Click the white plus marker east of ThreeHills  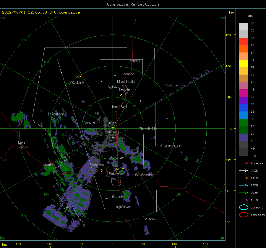point(167,119)
